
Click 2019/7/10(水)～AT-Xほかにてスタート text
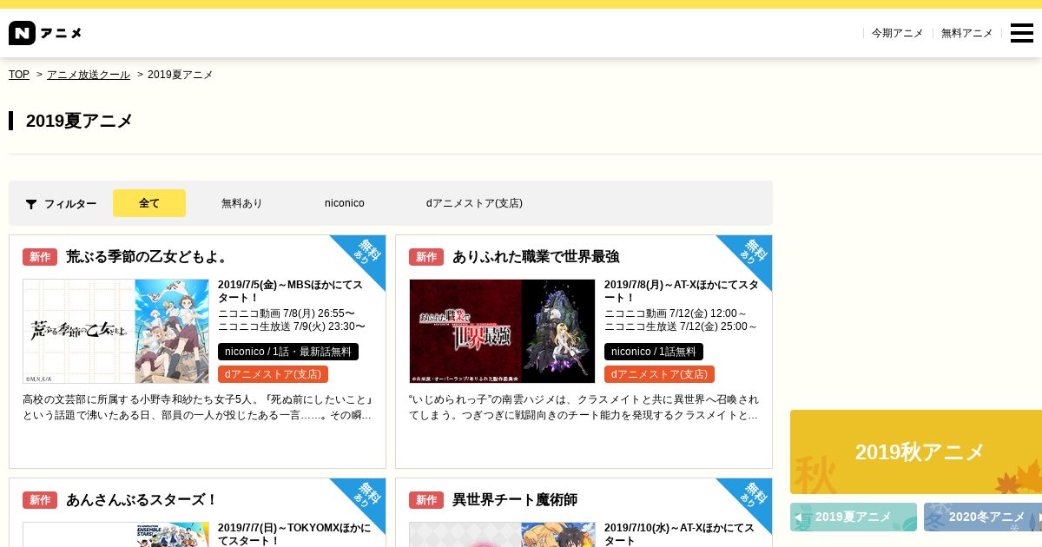pos(681,534)
